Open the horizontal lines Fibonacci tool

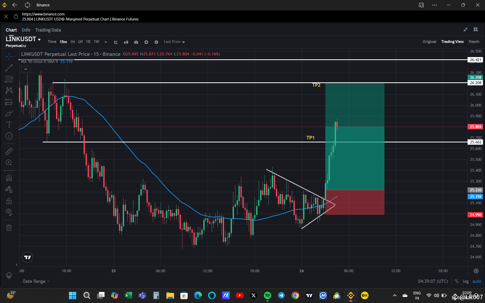coord(9,79)
